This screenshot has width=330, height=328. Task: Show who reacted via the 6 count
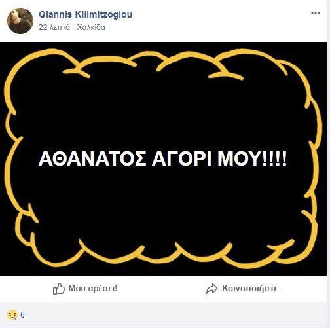pyautogui.click(x=22, y=315)
